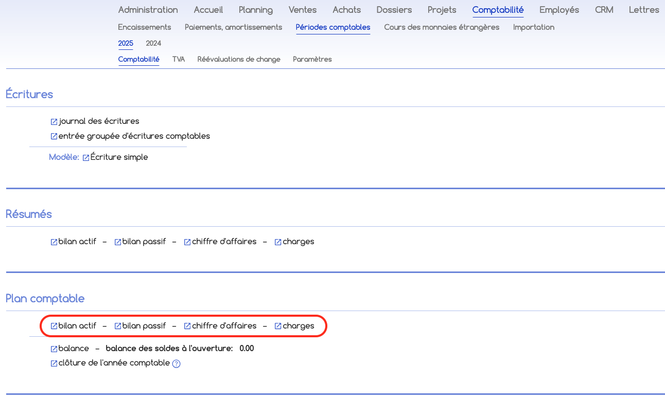Click bilan actif icon under Résumés
665x400 pixels.
click(54, 242)
